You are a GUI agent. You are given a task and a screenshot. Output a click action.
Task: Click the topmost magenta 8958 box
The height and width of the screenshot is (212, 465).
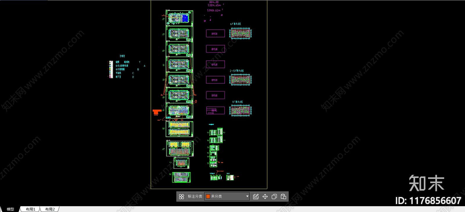pos(215,34)
